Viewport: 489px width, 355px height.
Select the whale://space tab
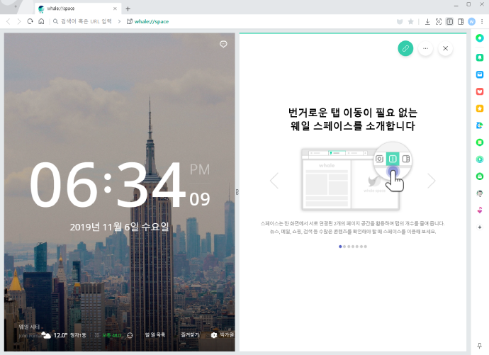[77, 9]
